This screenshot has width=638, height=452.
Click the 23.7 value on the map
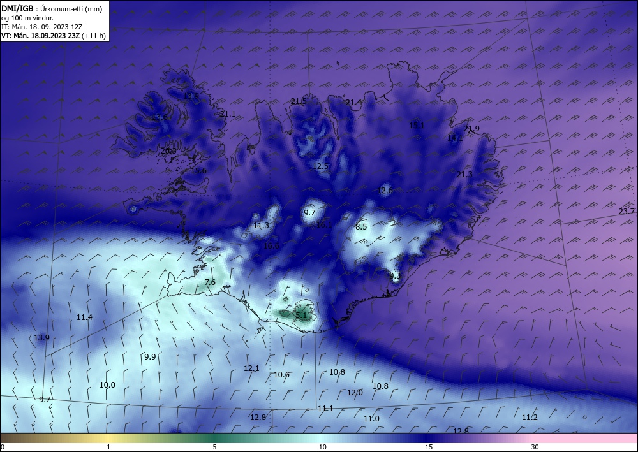point(627,212)
